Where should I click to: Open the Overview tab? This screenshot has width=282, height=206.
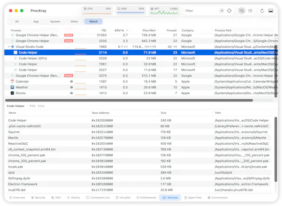click(x=17, y=198)
